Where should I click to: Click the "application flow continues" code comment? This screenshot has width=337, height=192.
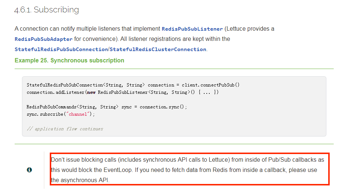pyautogui.click(x=69, y=129)
